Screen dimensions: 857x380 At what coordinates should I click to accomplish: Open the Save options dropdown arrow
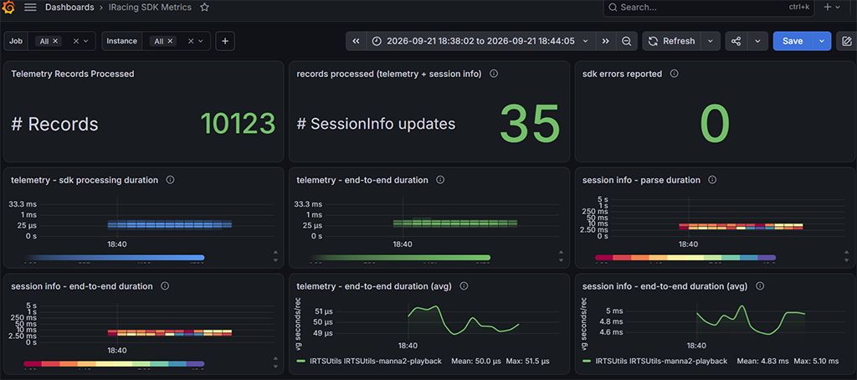click(822, 41)
